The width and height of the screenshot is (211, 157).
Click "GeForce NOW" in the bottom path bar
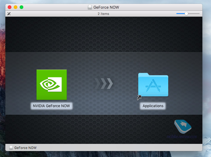click(25, 148)
